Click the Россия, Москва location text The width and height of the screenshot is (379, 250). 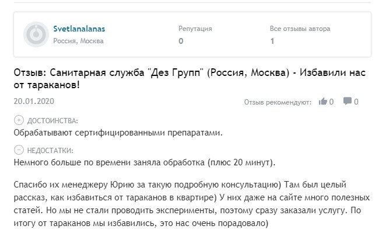78,41
